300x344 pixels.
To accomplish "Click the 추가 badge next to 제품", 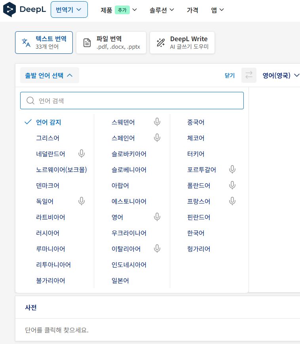I will click(x=122, y=10).
